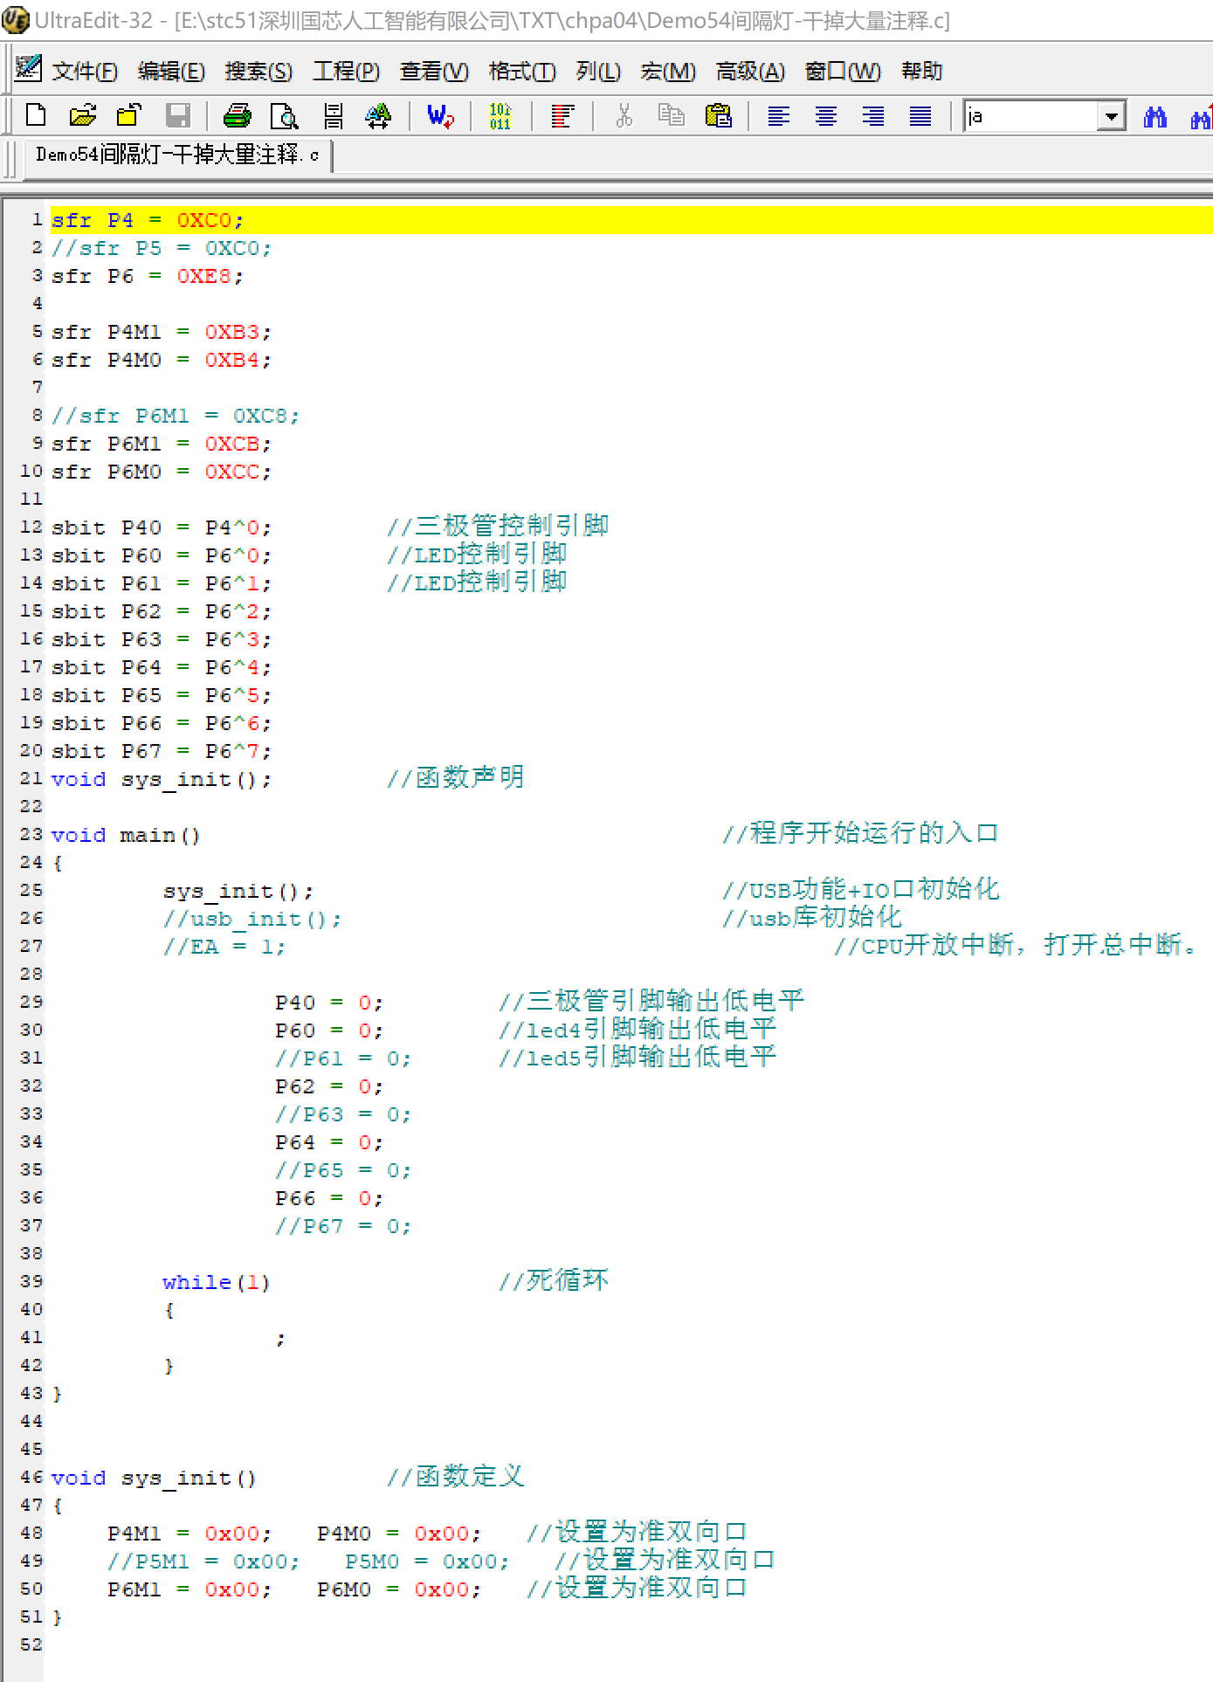This screenshot has height=1682, width=1213.
Task: Click the Justify paragraph icon
Action: click(x=920, y=115)
